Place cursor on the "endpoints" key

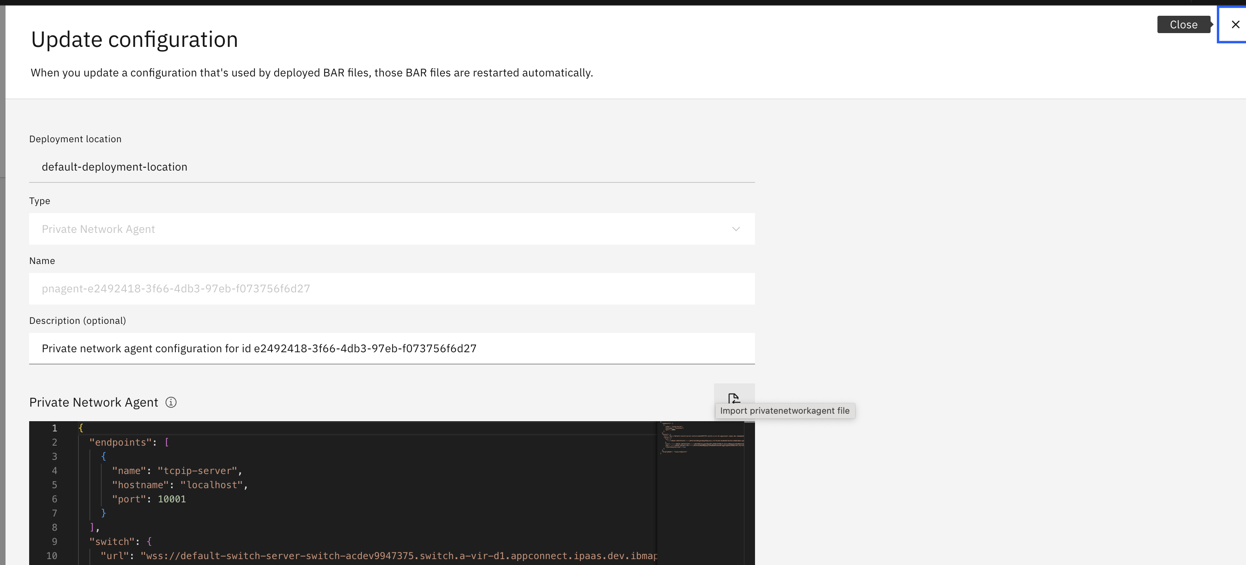coord(121,442)
